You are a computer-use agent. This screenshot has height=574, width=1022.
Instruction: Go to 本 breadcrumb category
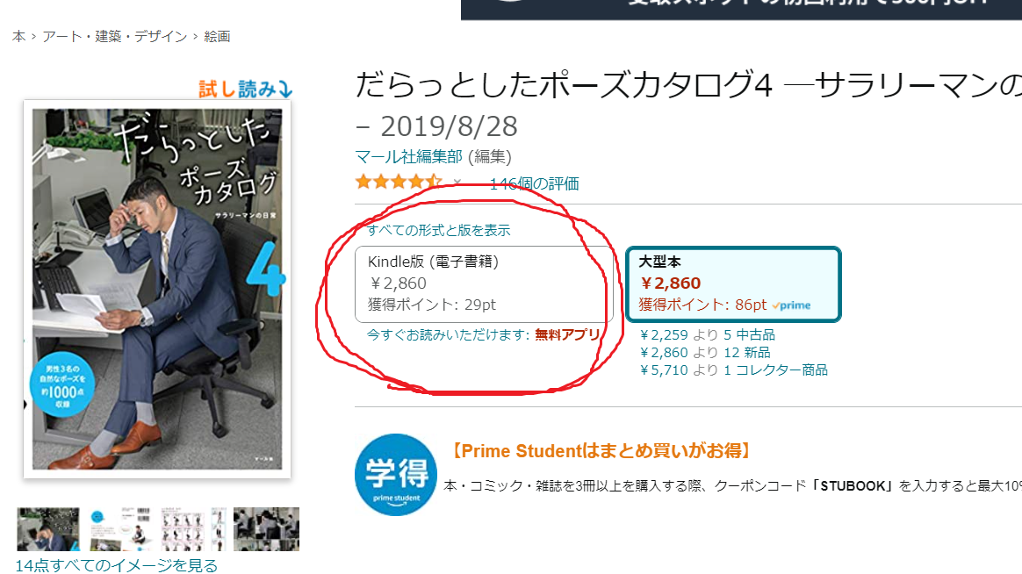coord(19,37)
